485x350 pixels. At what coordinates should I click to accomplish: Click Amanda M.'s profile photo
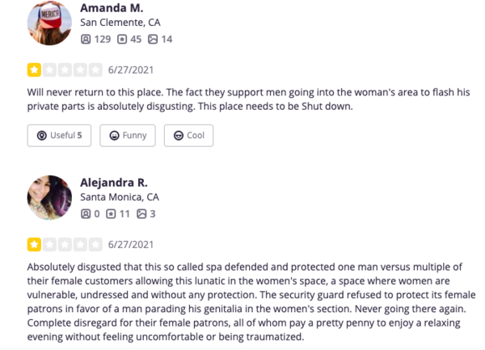click(50, 23)
